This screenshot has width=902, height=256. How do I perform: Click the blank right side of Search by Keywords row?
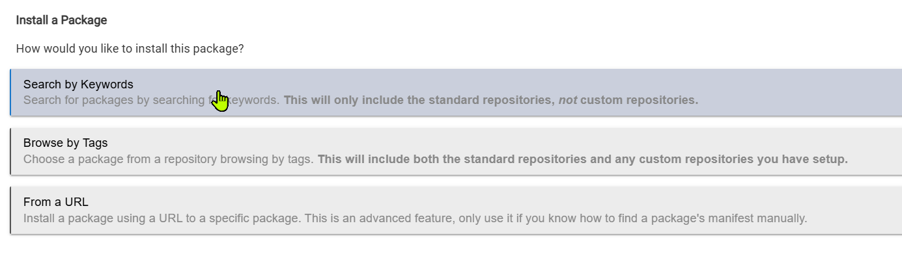(801, 92)
